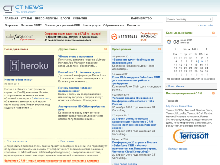Open the Наши услуги page
The width and height of the screenshot is (220, 165).
(92, 25)
